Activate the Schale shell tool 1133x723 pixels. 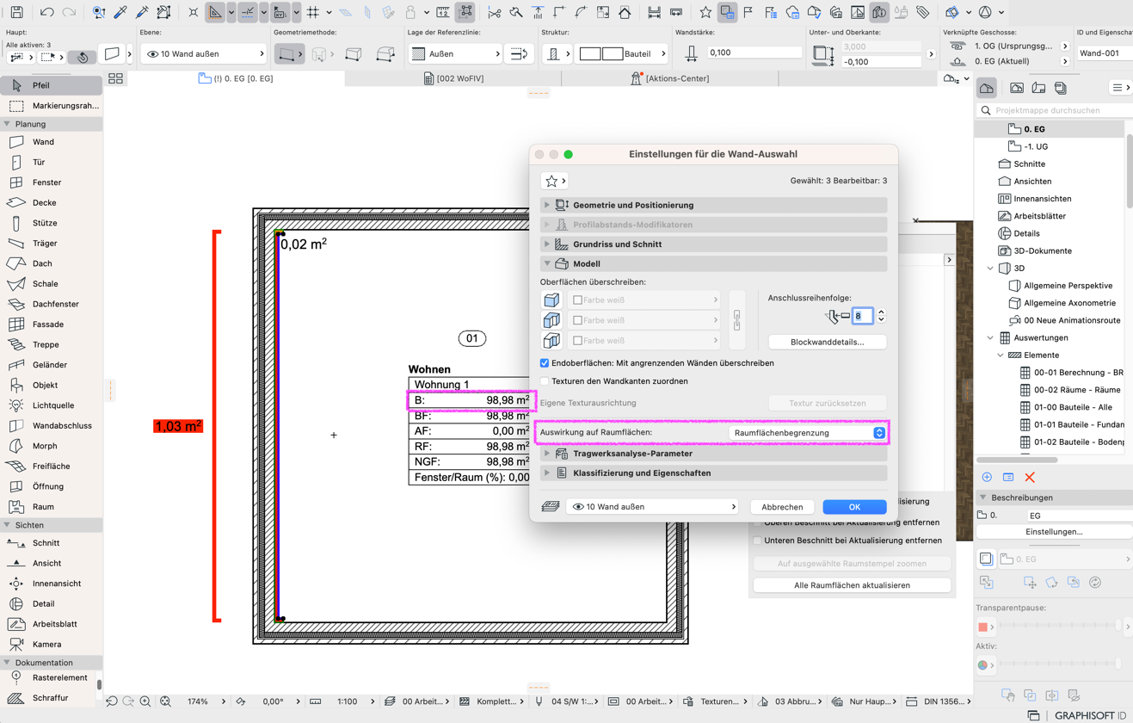click(x=51, y=283)
